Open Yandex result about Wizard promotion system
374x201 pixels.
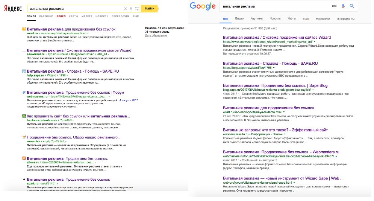(79, 50)
